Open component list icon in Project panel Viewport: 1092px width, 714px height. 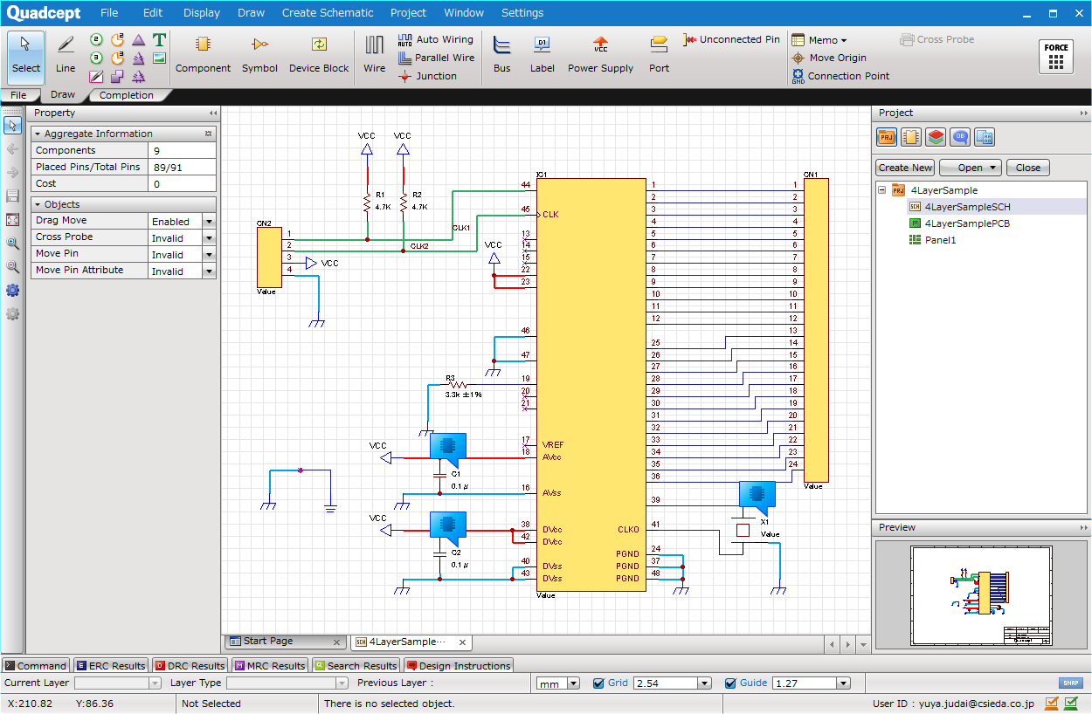[x=911, y=137]
